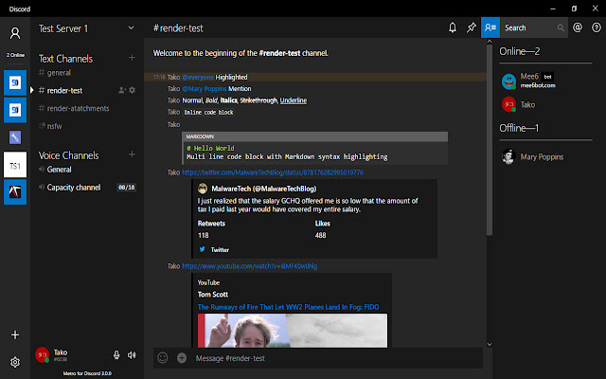The width and height of the screenshot is (606, 379).
Task: Open render-test channel settings gear
Action: click(133, 90)
